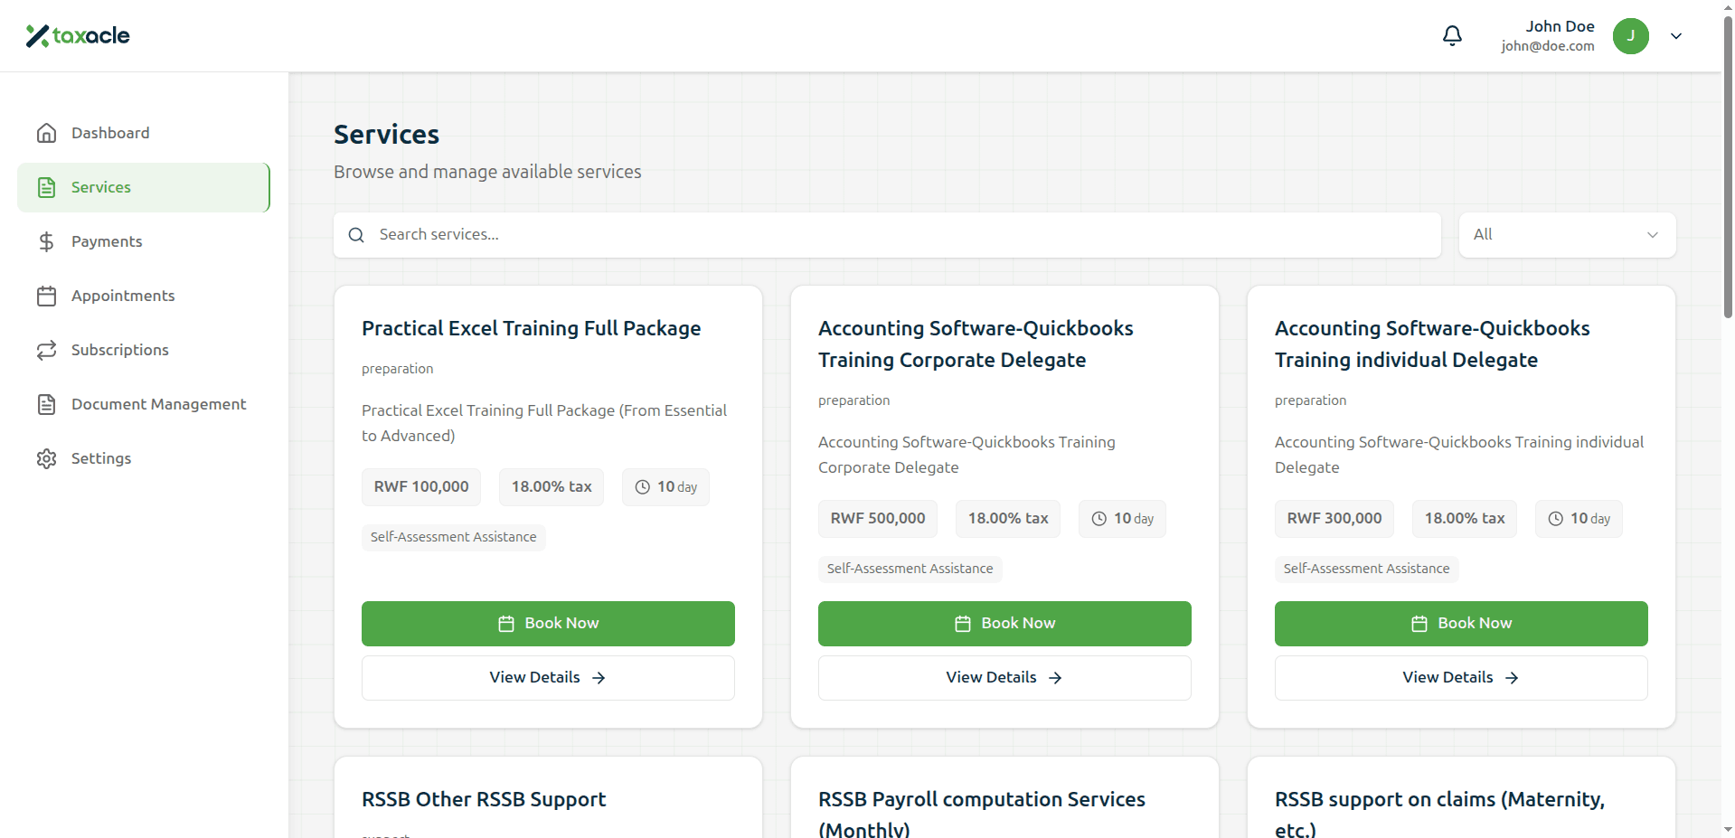
Task: Click the notification bell icon
Action: [1452, 35]
